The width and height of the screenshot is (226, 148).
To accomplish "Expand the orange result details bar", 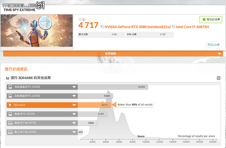I will tap(113, 54).
